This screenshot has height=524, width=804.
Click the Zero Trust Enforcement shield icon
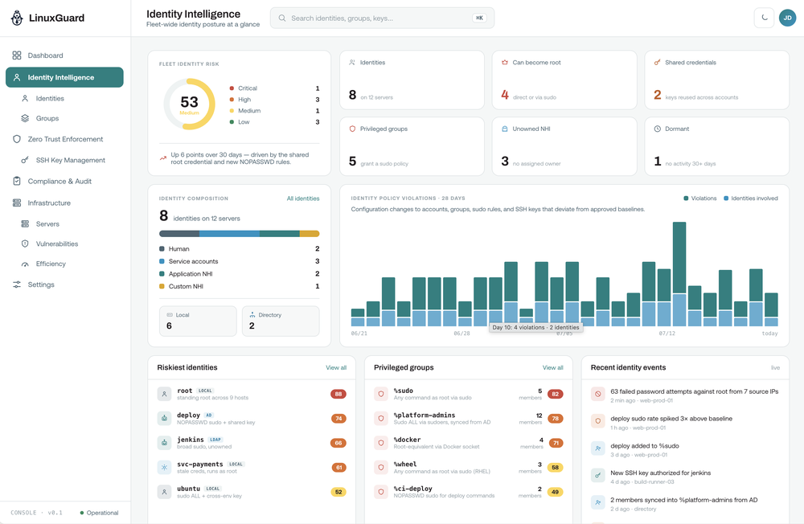tap(17, 139)
